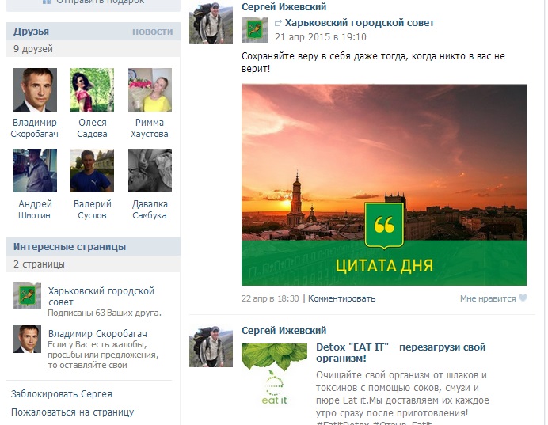Open Андрей Шмотин name link
The height and width of the screenshot is (425, 548).
point(35,210)
